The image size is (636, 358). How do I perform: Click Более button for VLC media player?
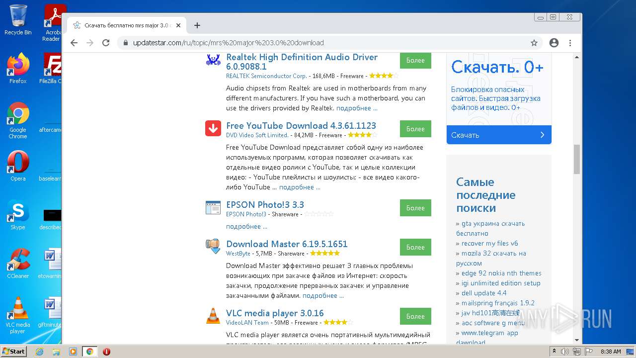[x=415, y=316]
